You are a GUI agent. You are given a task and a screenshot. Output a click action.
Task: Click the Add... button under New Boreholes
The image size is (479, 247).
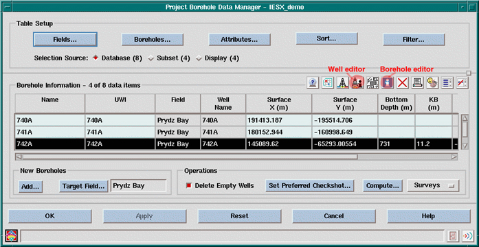(x=30, y=187)
